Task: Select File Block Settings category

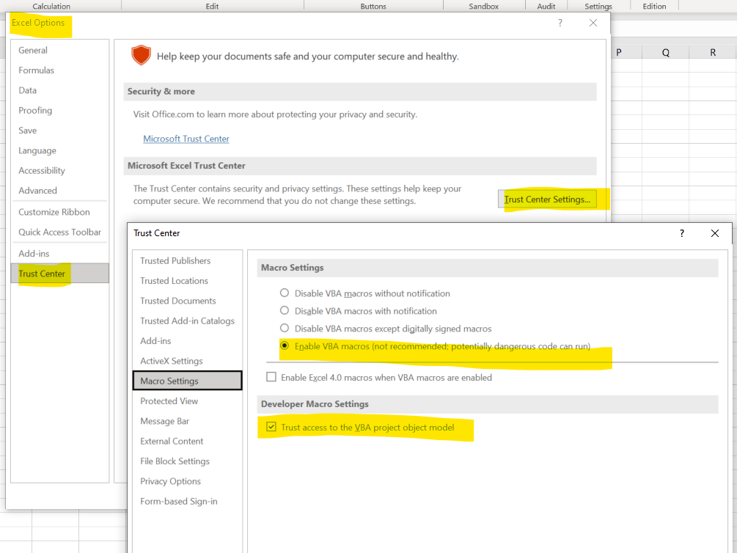Action: click(x=175, y=461)
